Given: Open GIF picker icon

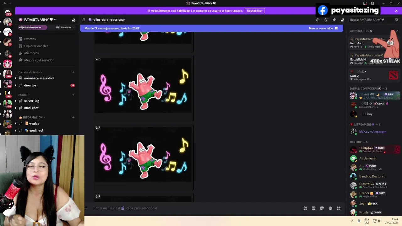Looking at the screenshot, I should [x=313, y=208].
